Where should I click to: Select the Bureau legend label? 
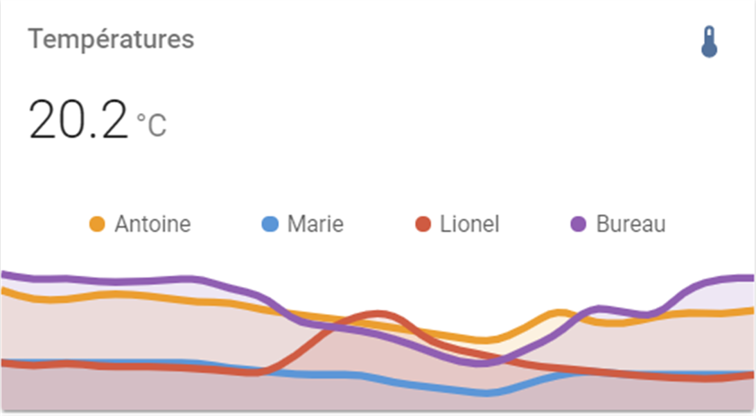coord(631,224)
